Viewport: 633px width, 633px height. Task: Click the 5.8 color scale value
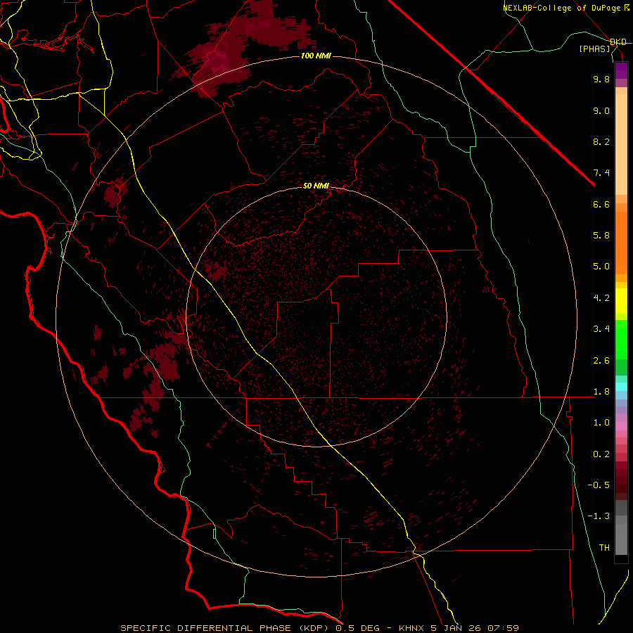pos(601,236)
